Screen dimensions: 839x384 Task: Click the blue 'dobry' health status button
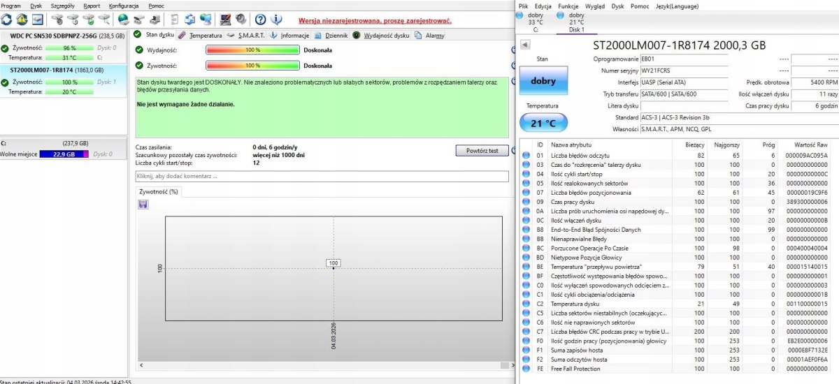(543, 81)
